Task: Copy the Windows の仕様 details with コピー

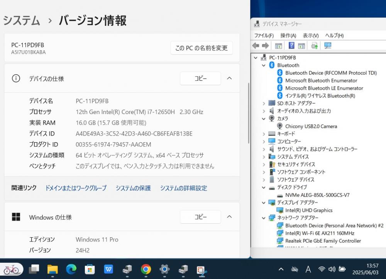Action: pos(200,217)
